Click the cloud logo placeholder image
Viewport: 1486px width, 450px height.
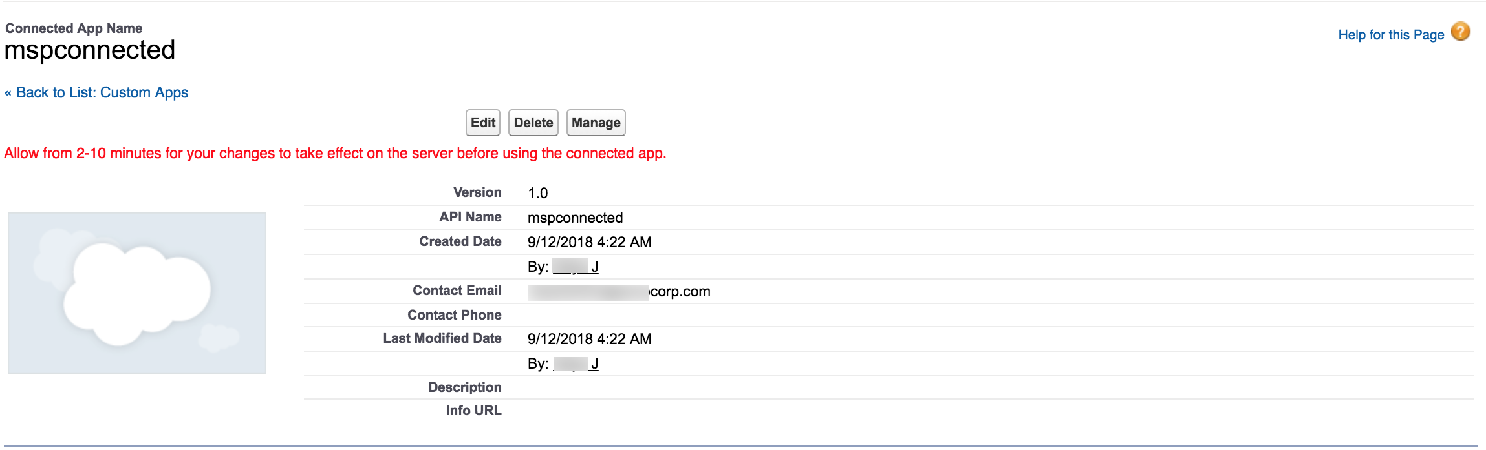point(137,293)
